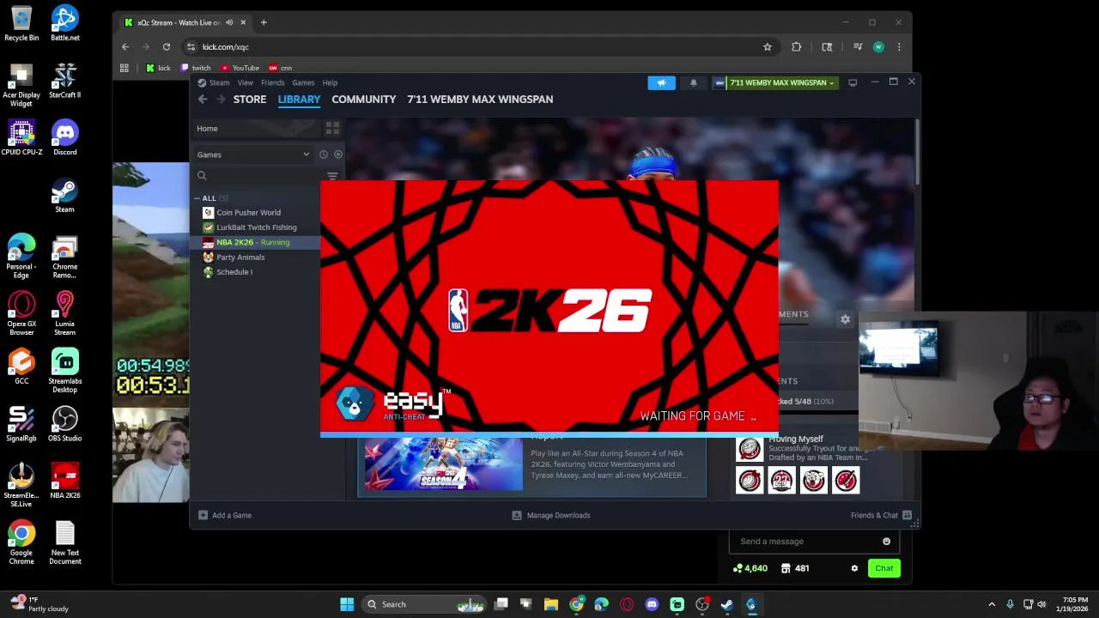The width and height of the screenshot is (1099, 618).
Task: Show hidden system tray icons chevron
Action: pyautogui.click(x=992, y=604)
